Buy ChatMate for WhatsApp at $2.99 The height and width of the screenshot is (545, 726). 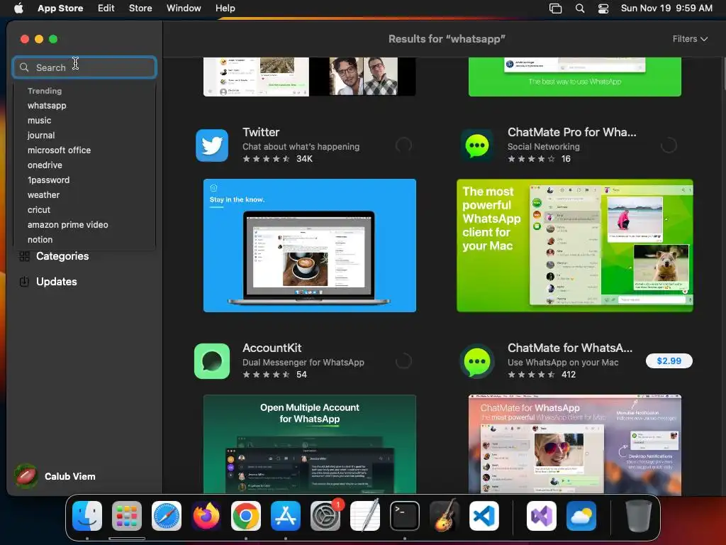(x=669, y=361)
